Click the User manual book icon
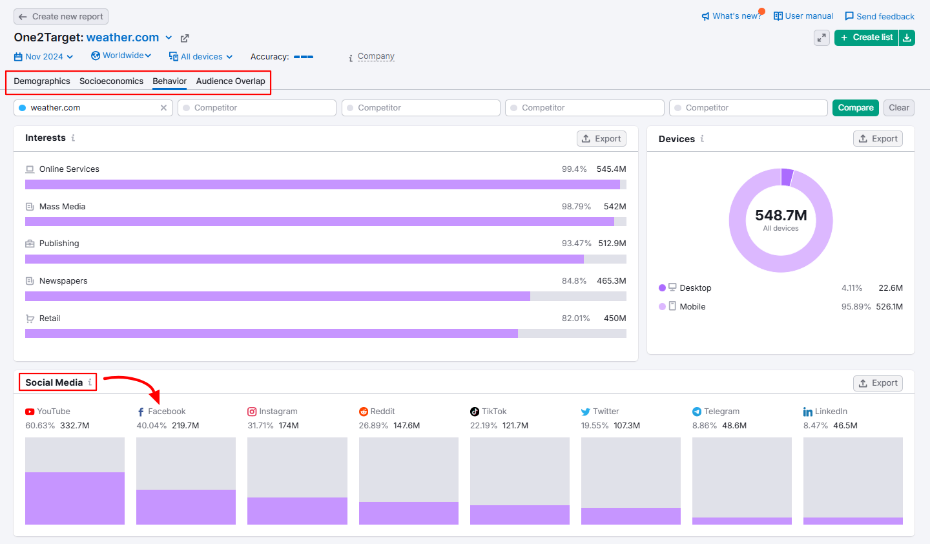The image size is (930, 544). (x=778, y=16)
